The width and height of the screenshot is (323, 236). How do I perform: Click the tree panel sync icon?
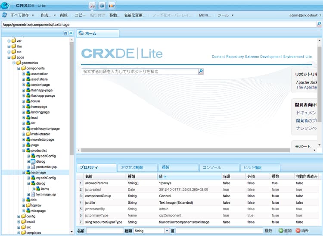pos(65,33)
